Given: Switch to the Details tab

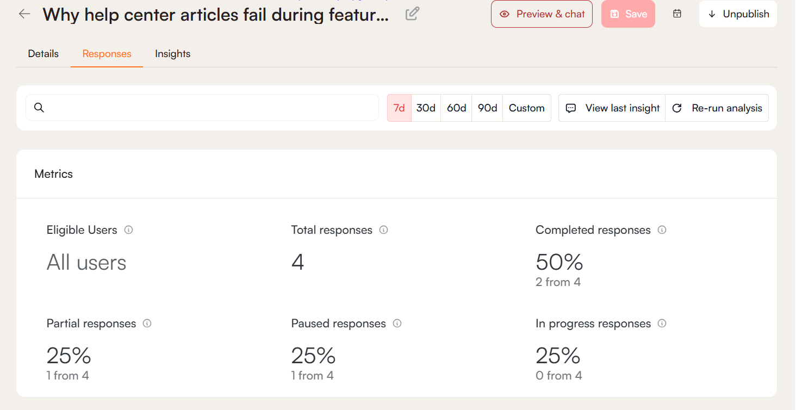Looking at the screenshot, I should tap(43, 54).
